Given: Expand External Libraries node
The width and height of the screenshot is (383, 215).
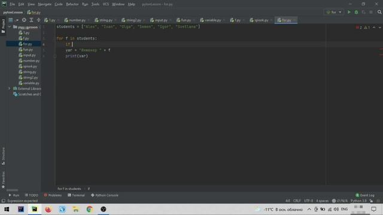Looking at the screenshot, I should coord(10,88).
